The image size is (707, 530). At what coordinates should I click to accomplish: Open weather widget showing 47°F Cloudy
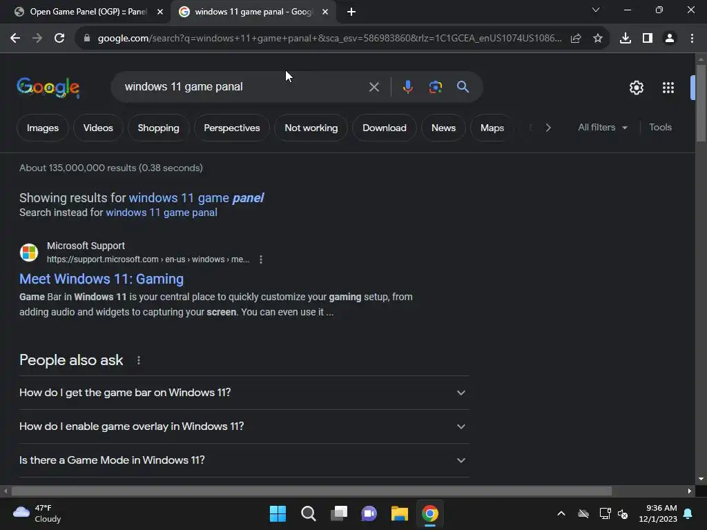[37, 513]
